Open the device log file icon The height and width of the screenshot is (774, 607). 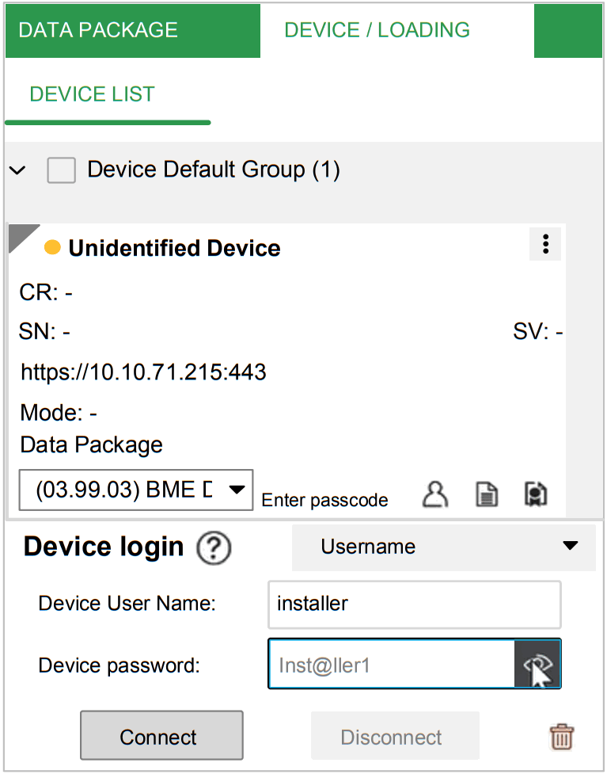486,494
